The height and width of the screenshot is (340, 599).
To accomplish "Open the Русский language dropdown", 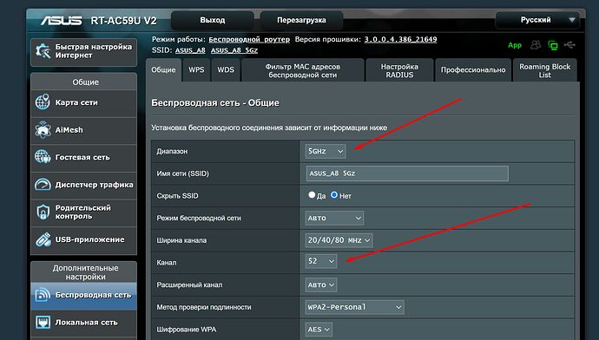I will (537, 20).
